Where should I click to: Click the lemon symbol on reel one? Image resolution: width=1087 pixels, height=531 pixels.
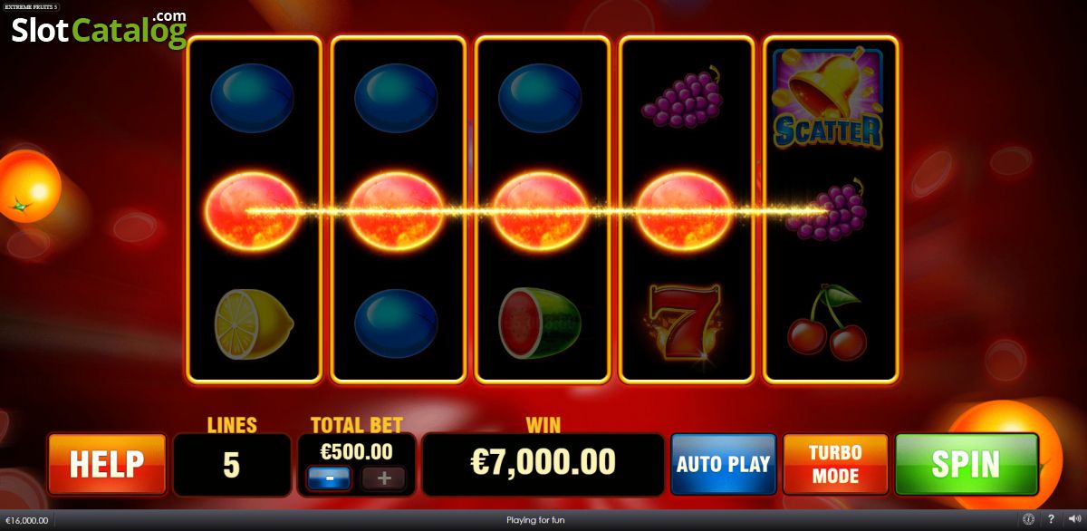pos(255,323)
